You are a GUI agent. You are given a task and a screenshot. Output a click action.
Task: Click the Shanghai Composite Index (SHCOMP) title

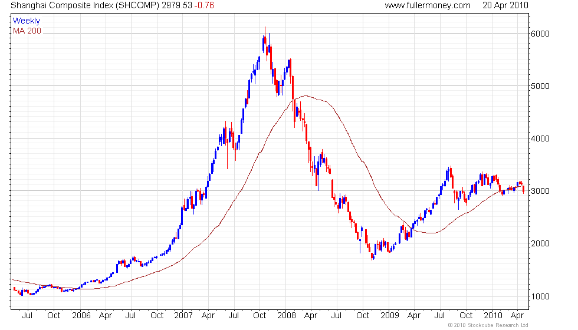coord(85,5)
